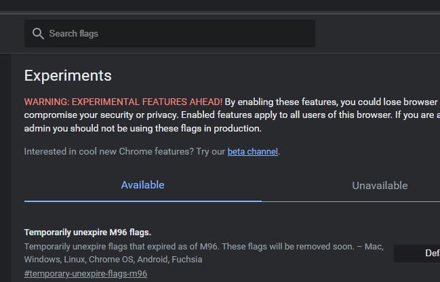This screenshot has height=282, width=440.
Task: Click the Temporarily unexpire M96 flags title
Action: click(87, 233)
